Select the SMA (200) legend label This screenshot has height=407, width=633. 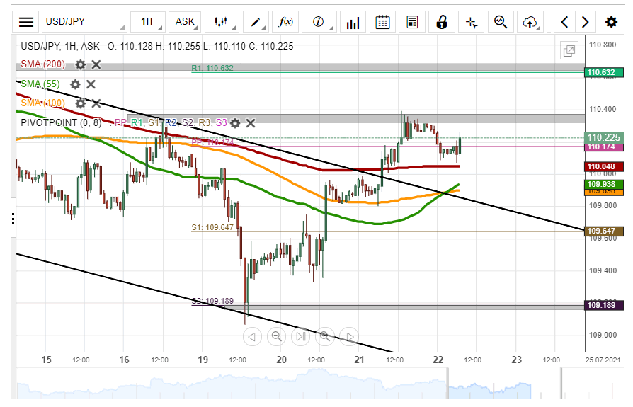coord(42,64)
